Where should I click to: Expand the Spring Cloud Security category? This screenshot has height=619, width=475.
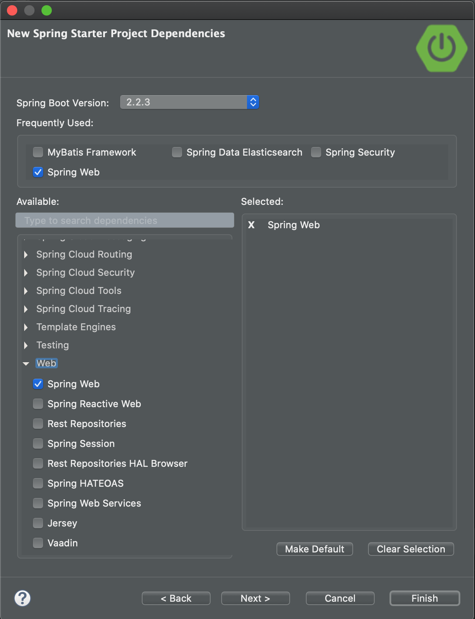click(x=26, y=273)
